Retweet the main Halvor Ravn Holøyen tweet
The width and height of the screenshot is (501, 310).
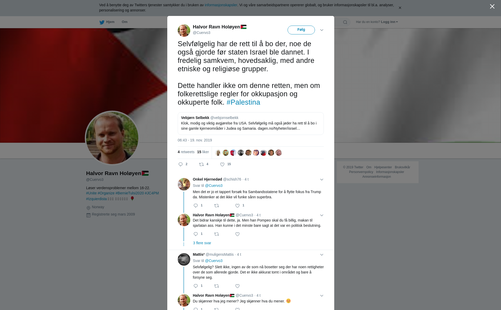(201, 164)
